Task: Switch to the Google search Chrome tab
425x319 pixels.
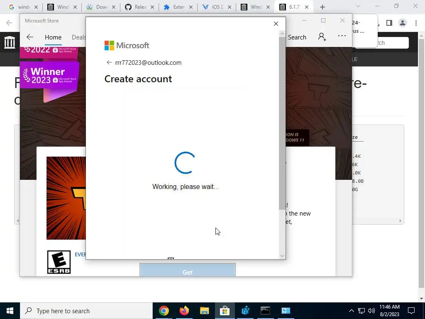Action: click(20, 7)
